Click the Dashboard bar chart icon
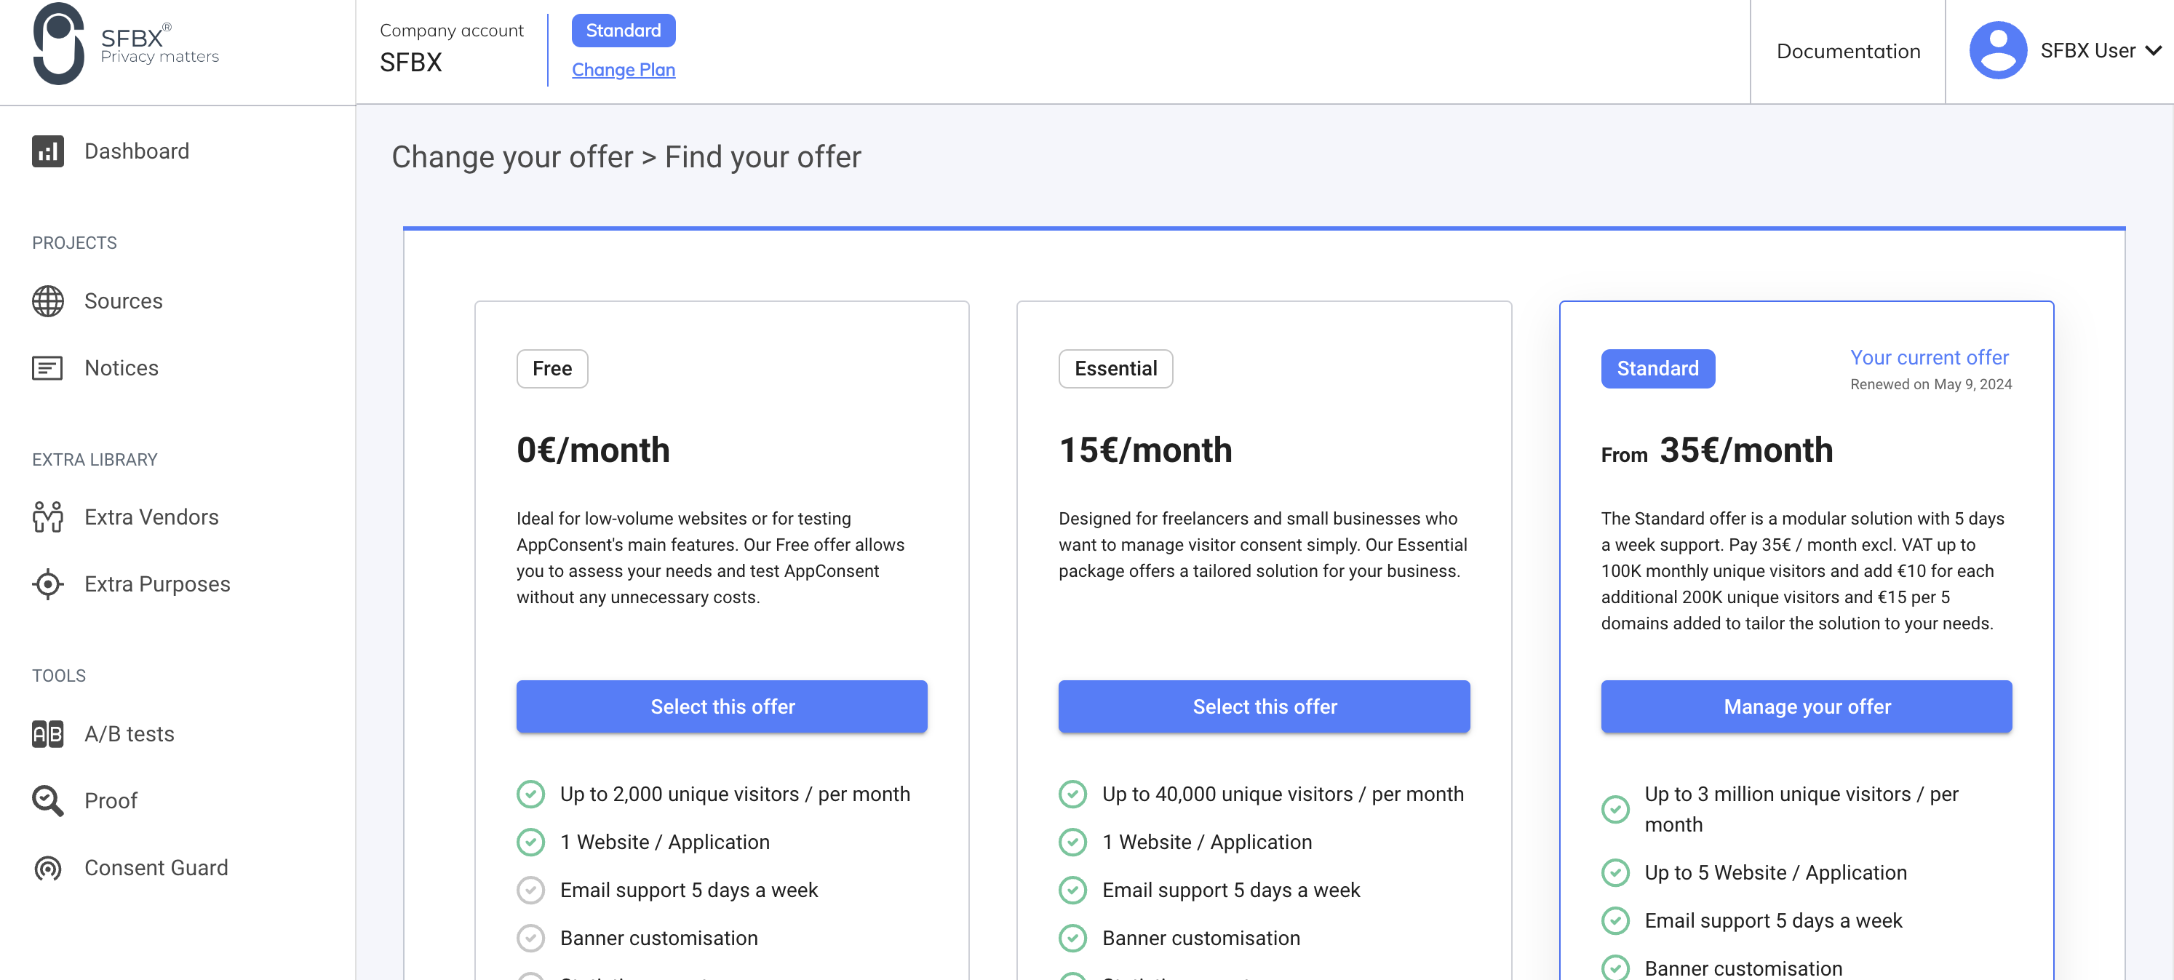2174x980 pixels. point(48,151)
